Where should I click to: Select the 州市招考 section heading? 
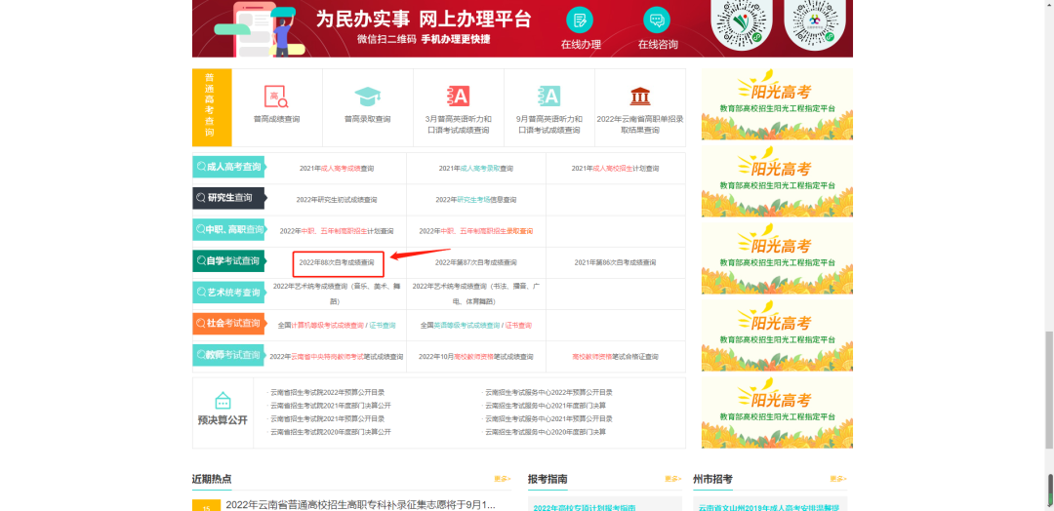713,479
